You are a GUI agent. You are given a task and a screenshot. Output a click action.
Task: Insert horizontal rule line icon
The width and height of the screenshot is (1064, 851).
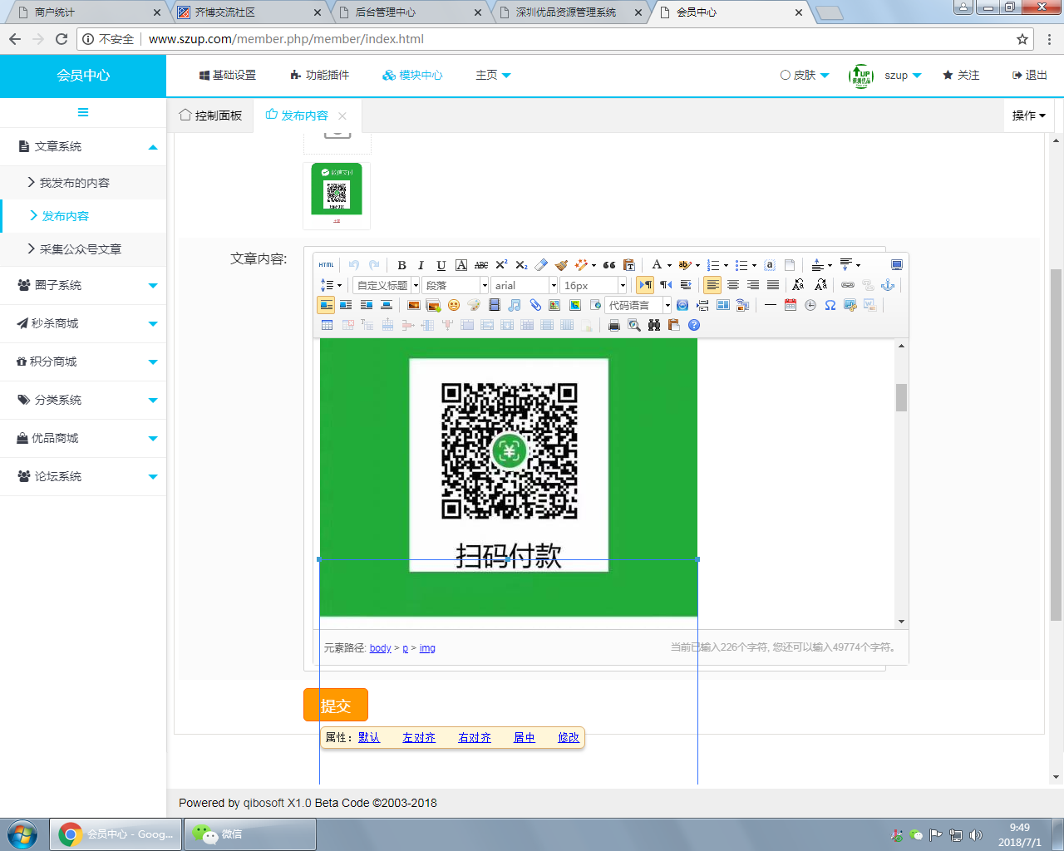click(x=771, y=305)
